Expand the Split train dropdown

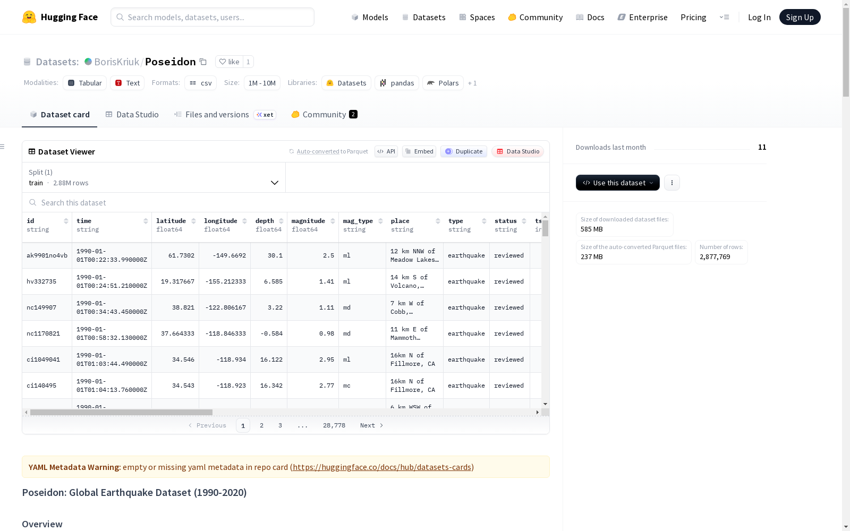tap(154, 177)
